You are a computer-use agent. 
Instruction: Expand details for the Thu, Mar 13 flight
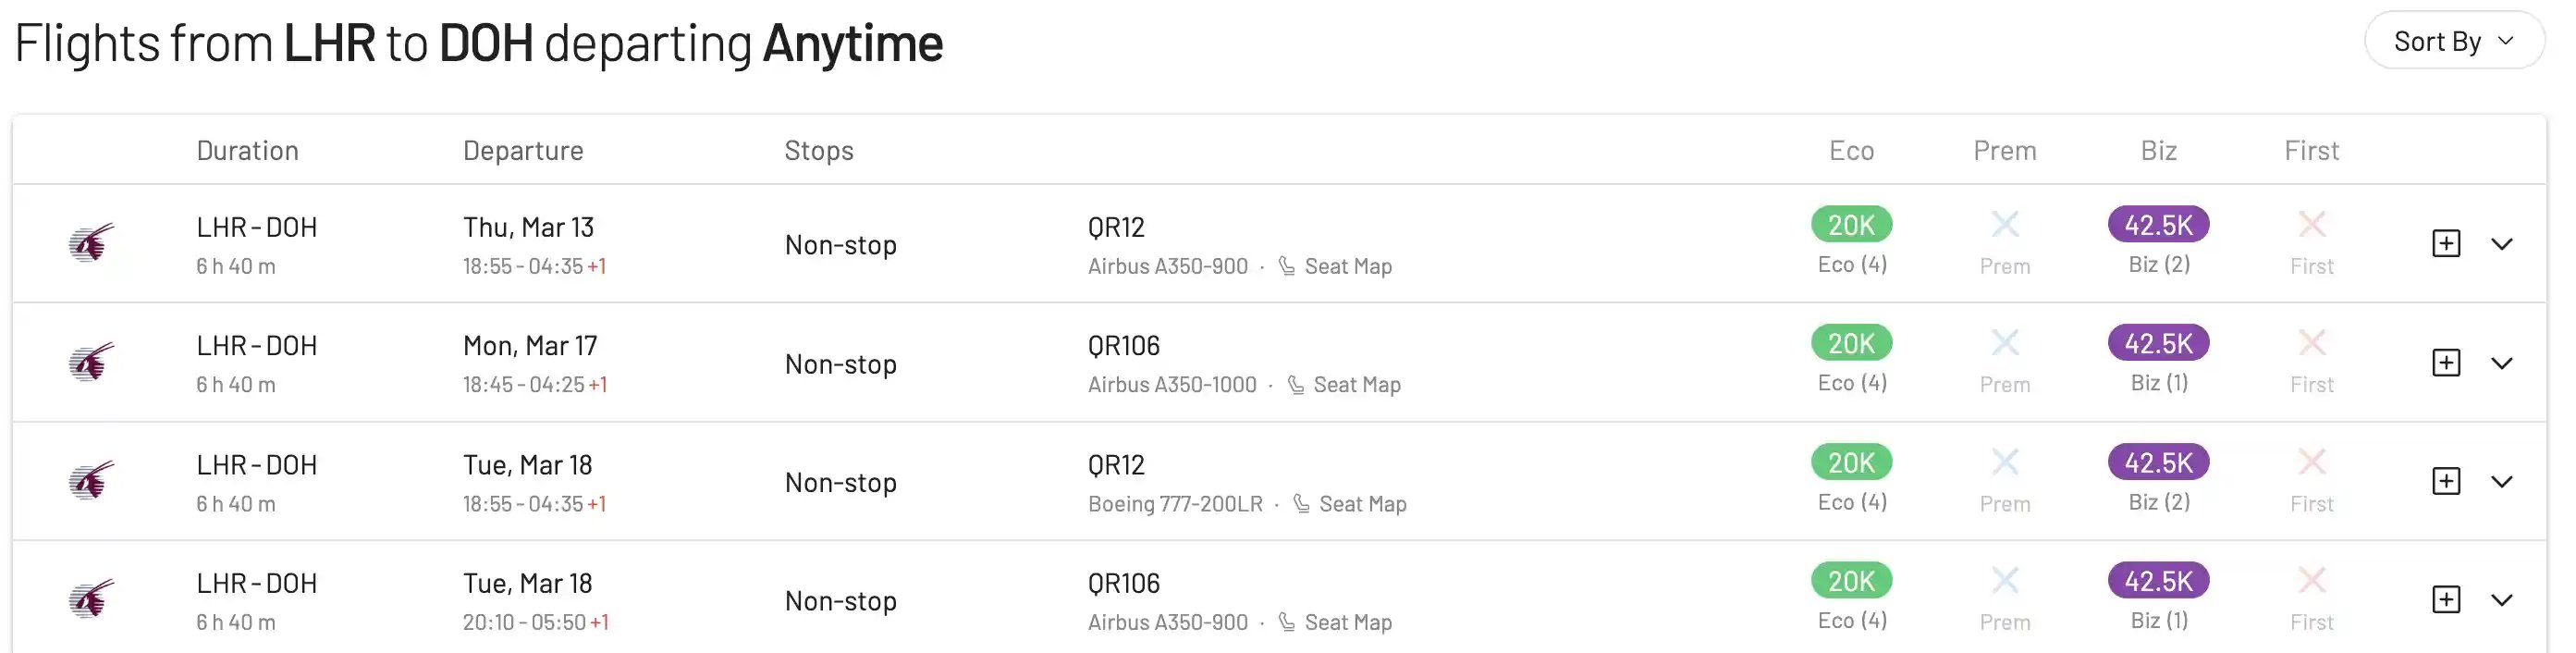2501,244
